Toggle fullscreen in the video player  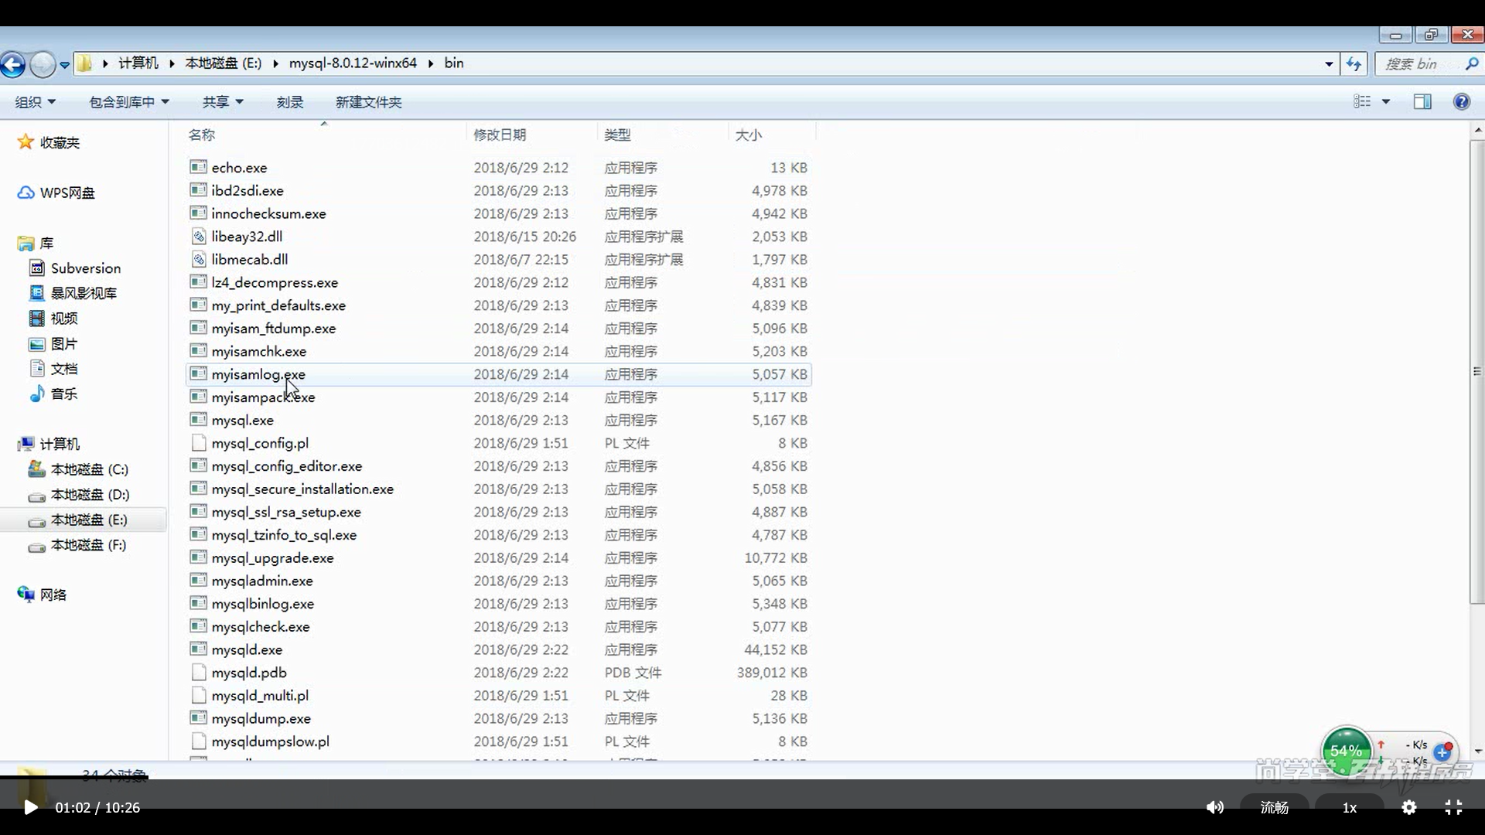pyautogui.click(x=1453, y=807)
